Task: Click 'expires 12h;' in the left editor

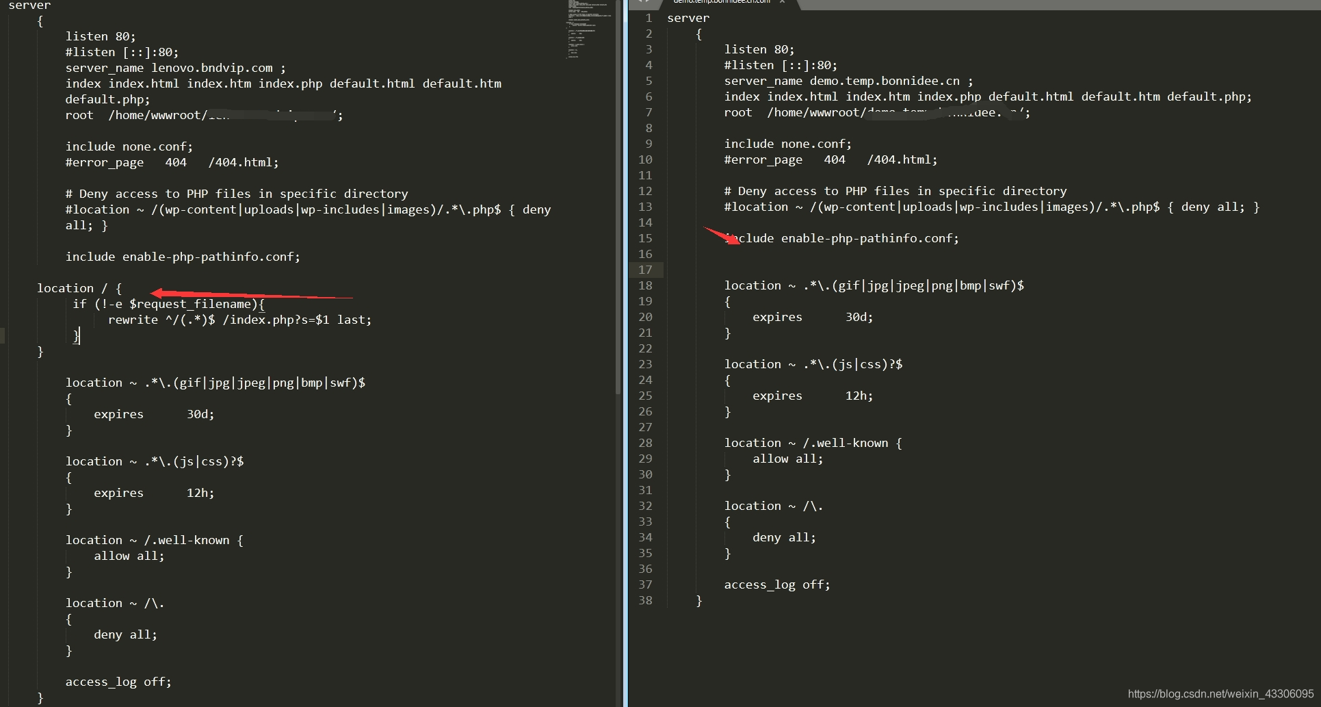Action: click(x=154, y=493)
